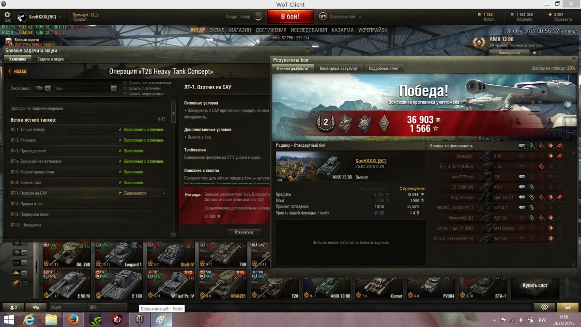
Task: Switch to «Командный результат» tab
Action: (338, 68)
